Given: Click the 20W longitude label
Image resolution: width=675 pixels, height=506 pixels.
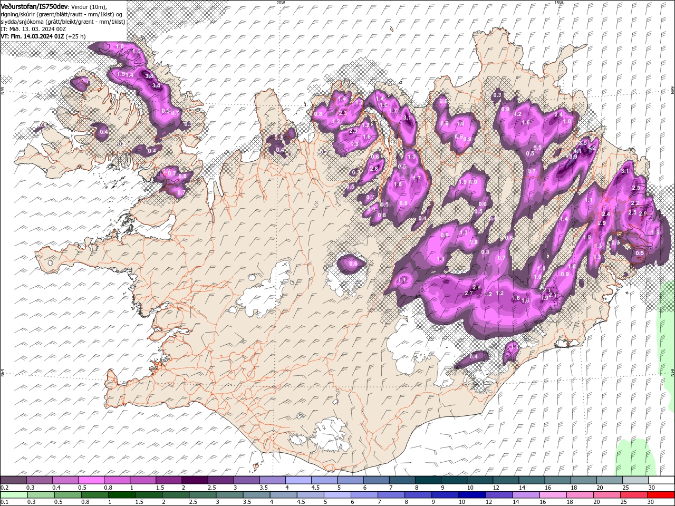Looking at the screenshot, I should (x=281, y=3).
